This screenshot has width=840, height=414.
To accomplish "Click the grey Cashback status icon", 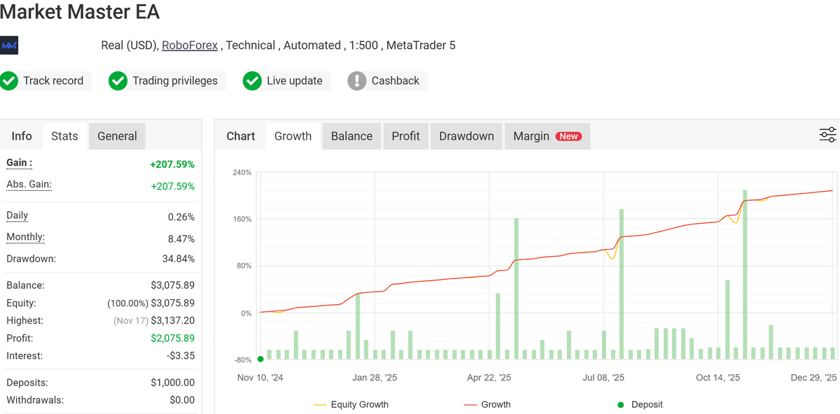I will click(357, 80).
